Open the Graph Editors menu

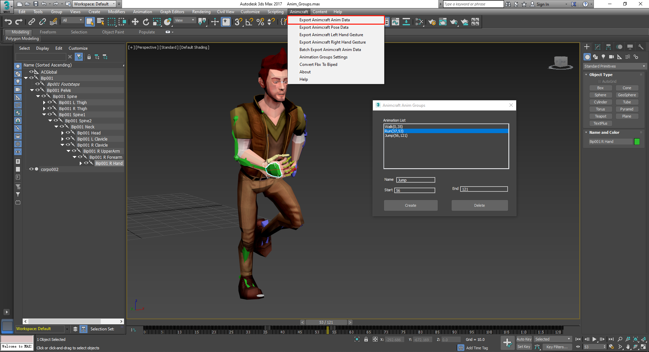pyautogui.click(x=172, y=12)
